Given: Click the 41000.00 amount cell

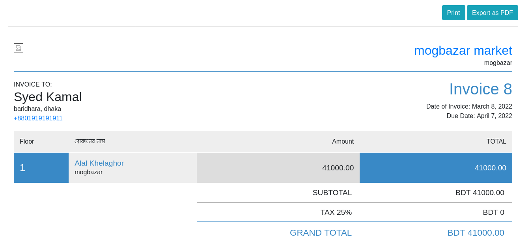Looking at the screenshot, I should click(x=278, y=168).
